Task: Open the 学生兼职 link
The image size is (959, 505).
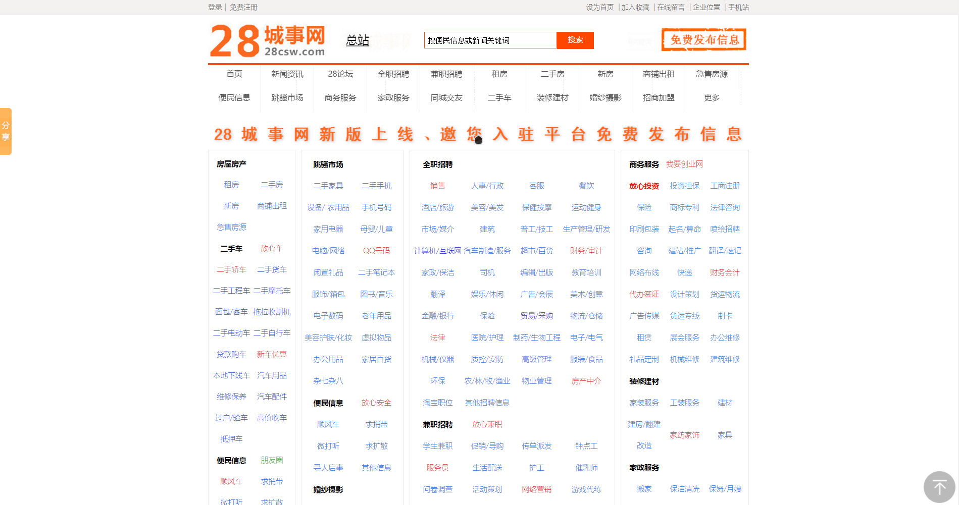Action: coord(437,446)
